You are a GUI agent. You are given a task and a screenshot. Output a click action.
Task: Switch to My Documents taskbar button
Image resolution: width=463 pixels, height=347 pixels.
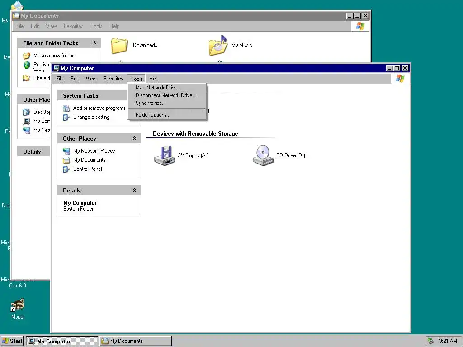(x=135, y=341)
